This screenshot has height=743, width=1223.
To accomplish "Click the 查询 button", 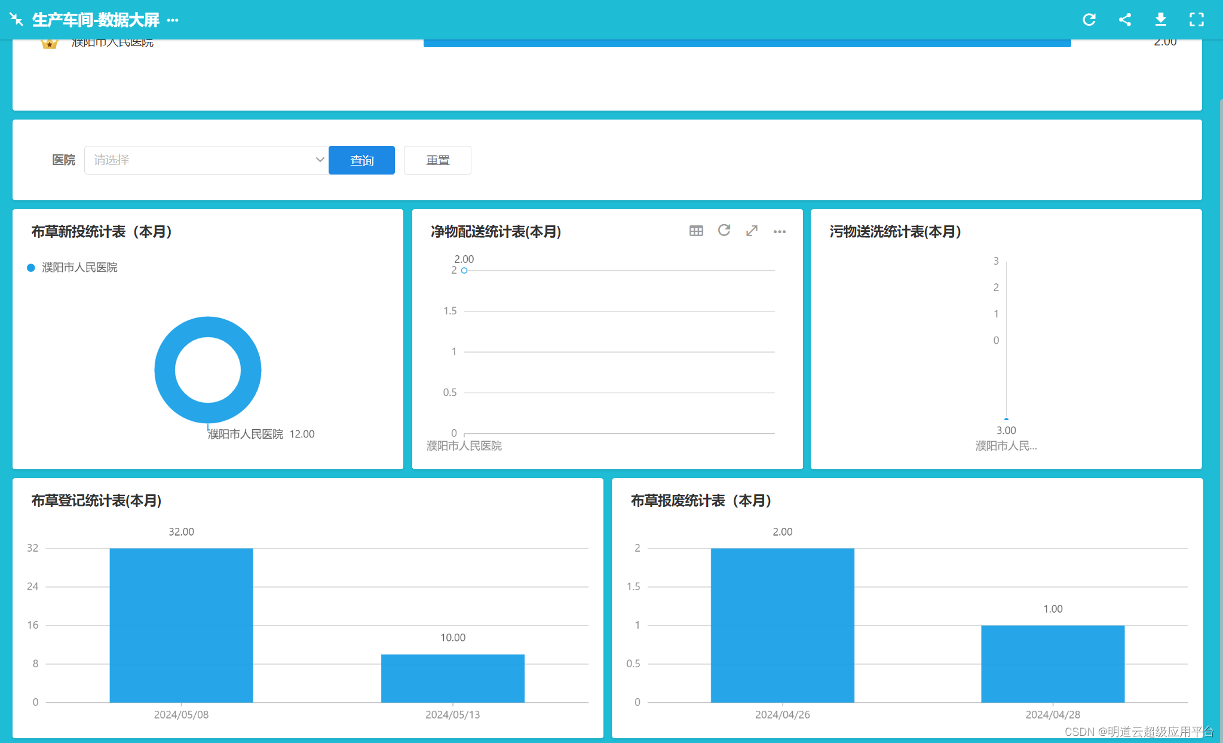I will coord(361,160).
